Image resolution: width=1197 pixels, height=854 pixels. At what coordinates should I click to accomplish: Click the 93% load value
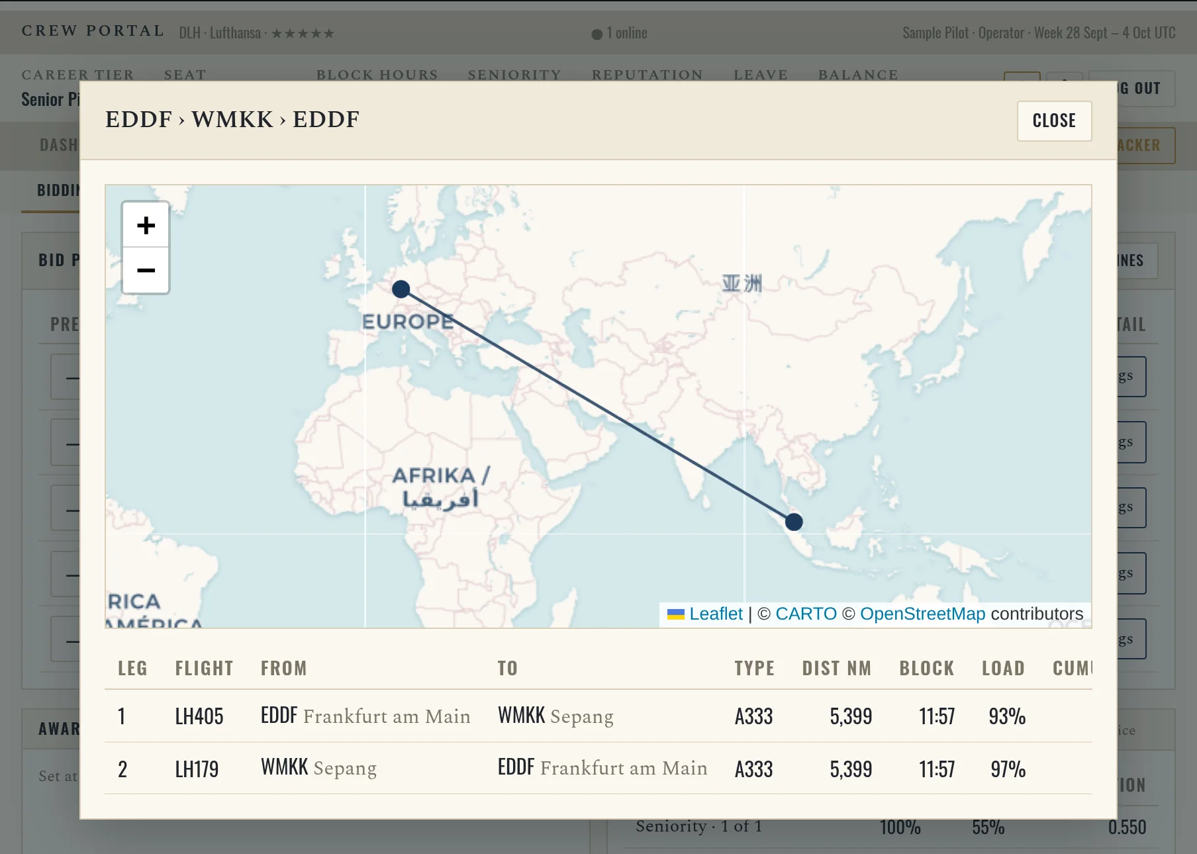[1007, 716]
